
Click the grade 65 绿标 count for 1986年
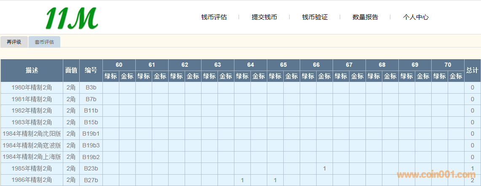tap(275, 180)
